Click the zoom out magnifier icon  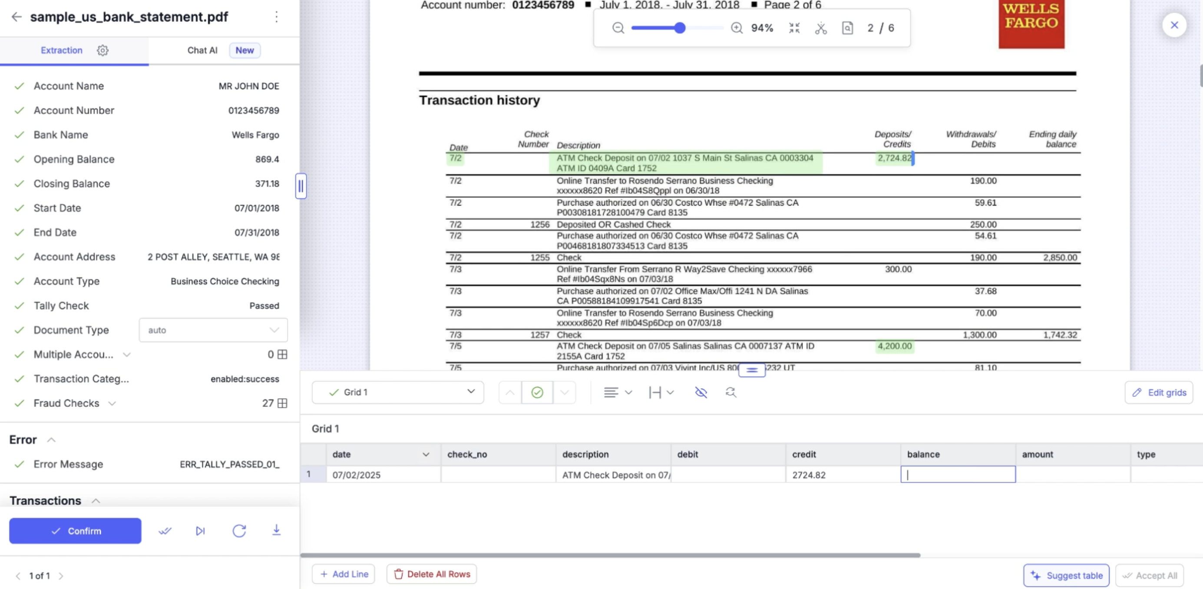pos(618,28)
